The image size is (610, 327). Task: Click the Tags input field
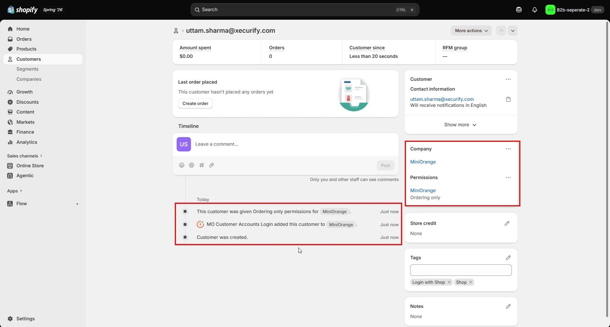pos(461,270)
